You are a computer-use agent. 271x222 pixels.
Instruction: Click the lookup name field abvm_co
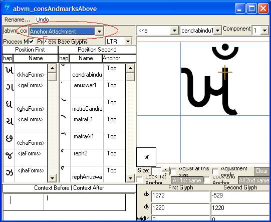(x=16, y=31)
